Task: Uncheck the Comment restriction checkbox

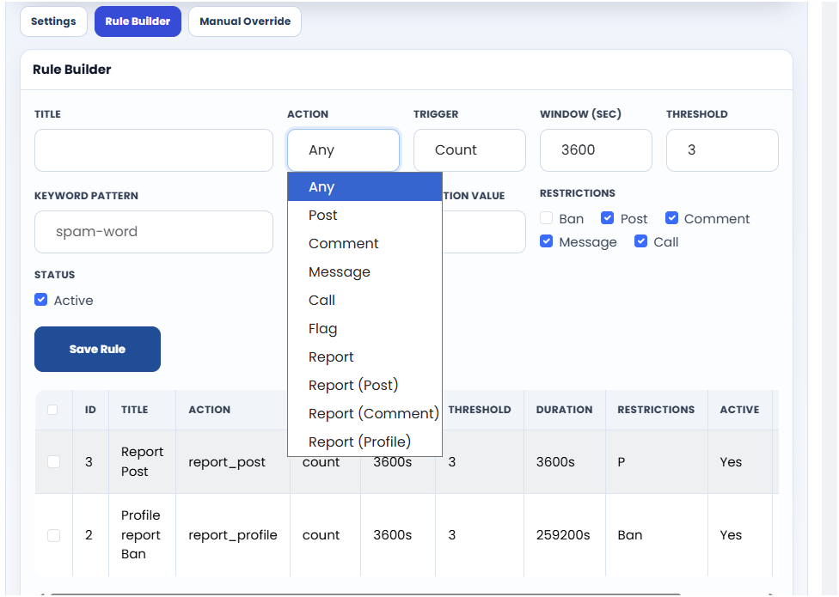Action: (672, 219)
